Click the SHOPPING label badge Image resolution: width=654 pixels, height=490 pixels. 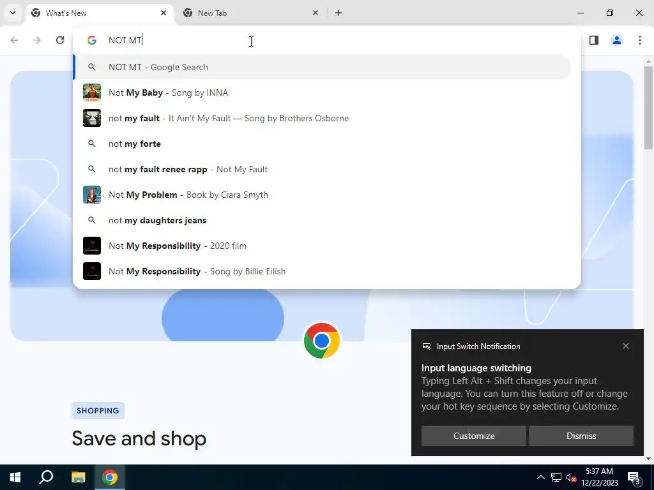(98, 411)
